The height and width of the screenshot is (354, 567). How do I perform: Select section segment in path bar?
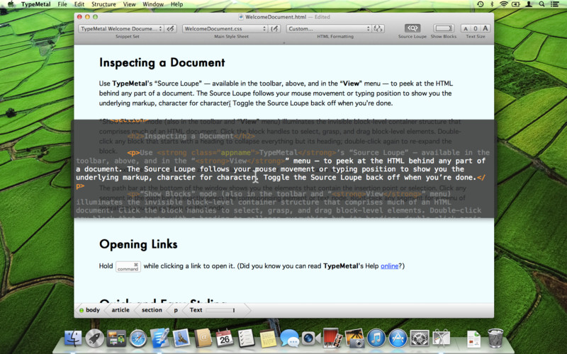click(x=152, y=310)
